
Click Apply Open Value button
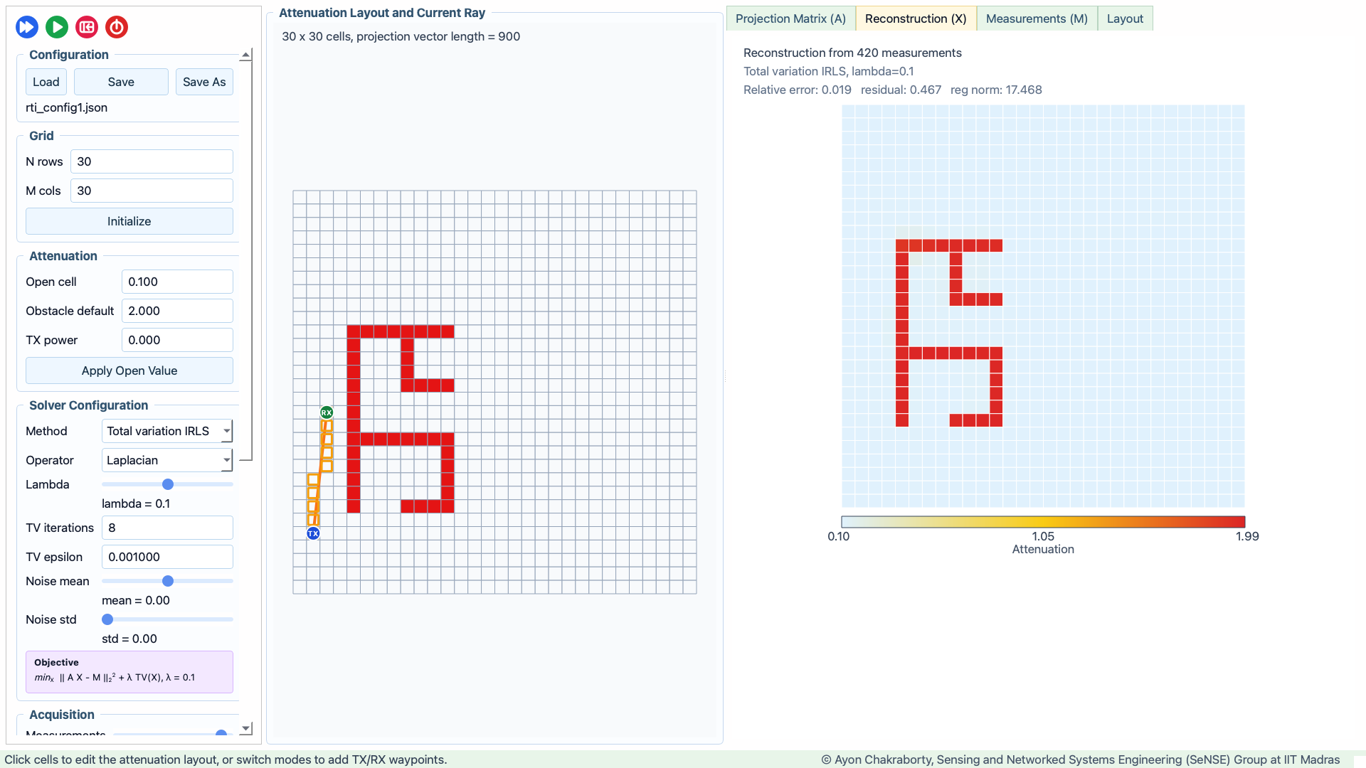coord(129,370)
